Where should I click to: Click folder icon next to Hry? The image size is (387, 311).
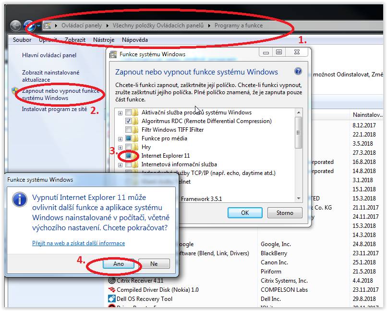tap(135, 147)
